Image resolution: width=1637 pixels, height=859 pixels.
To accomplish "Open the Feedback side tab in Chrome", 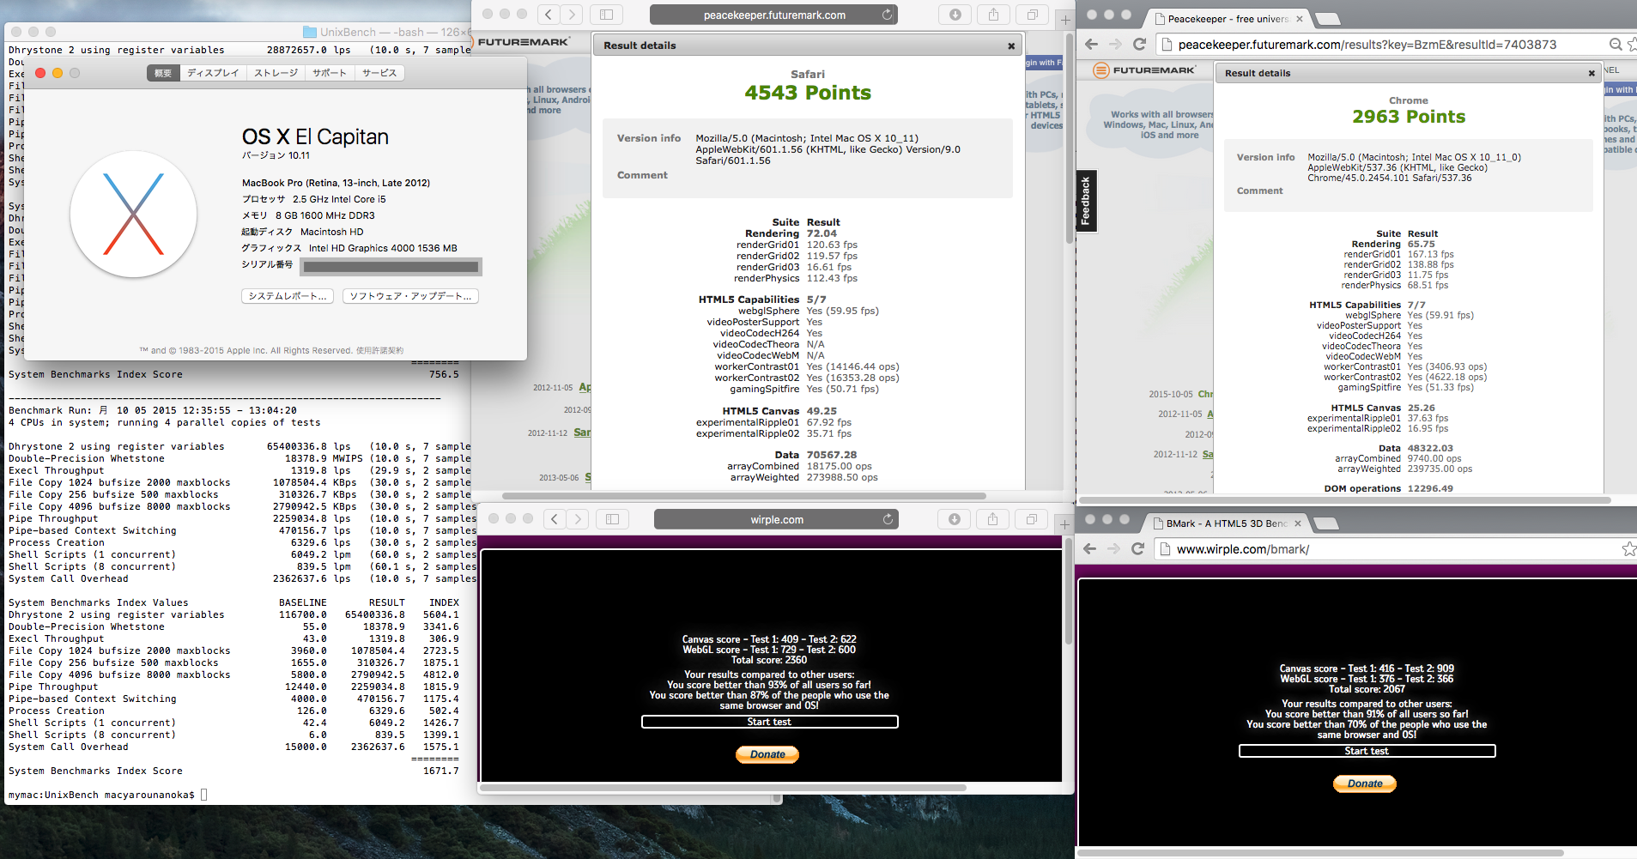I will pos(1086,202).
